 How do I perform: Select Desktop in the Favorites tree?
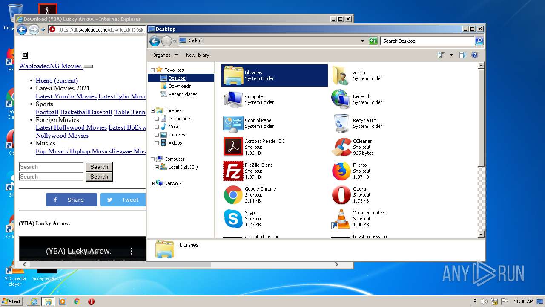coord(177,78)
